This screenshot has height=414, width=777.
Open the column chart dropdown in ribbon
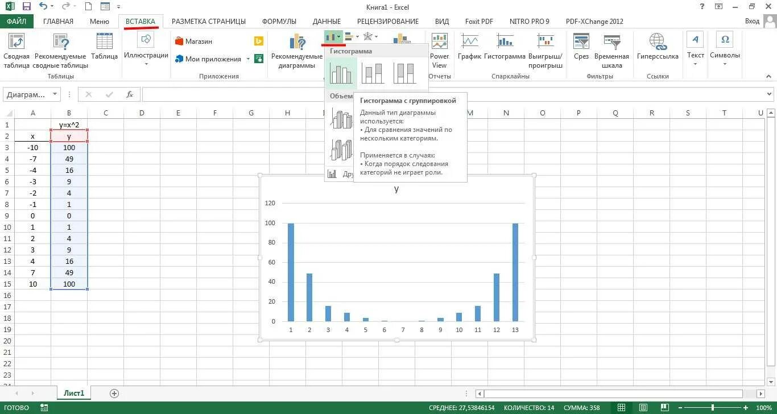333,36
